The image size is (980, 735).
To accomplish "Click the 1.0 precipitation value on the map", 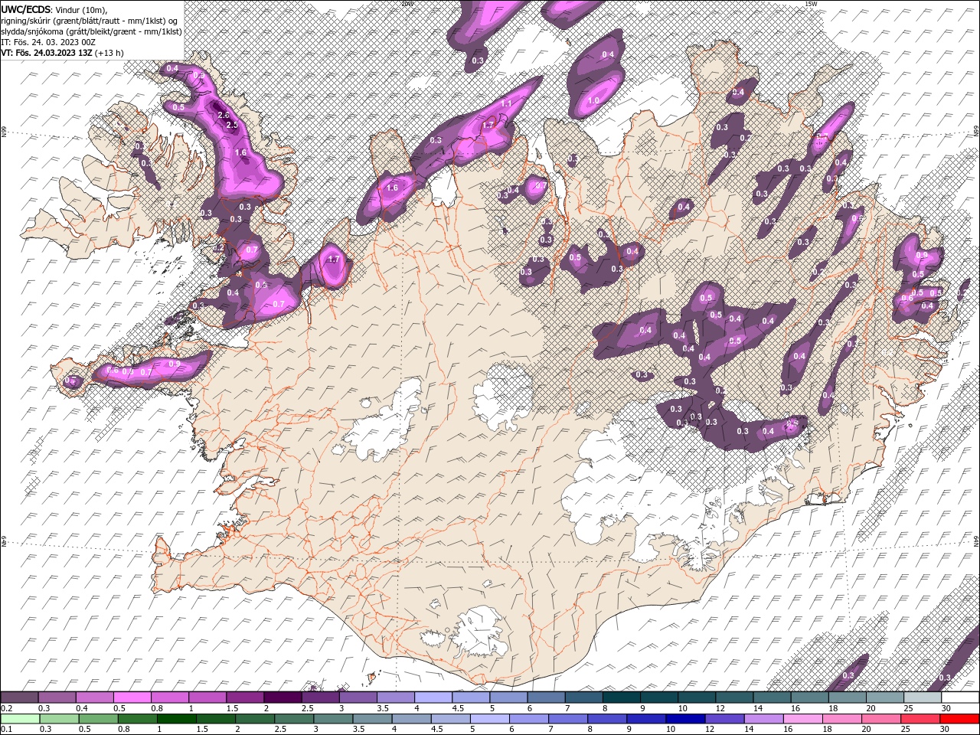I will tap(593, 101).
